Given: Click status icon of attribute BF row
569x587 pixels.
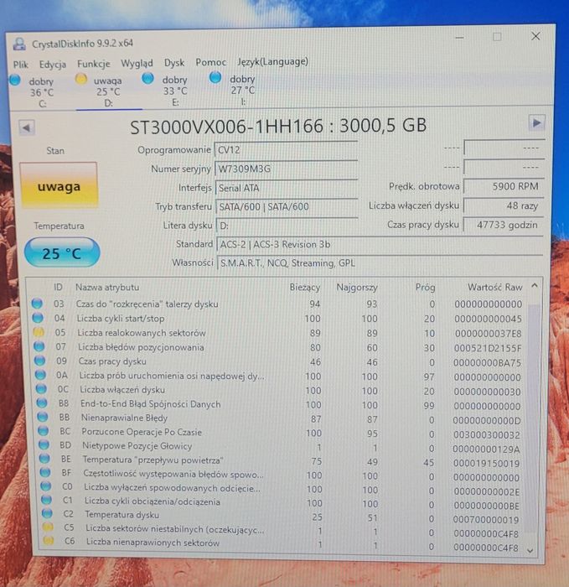Looking at the screenshot, I should [x=45, y=472].
